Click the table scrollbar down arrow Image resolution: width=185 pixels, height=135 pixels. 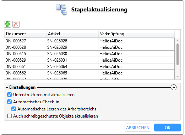click(178, 77)
